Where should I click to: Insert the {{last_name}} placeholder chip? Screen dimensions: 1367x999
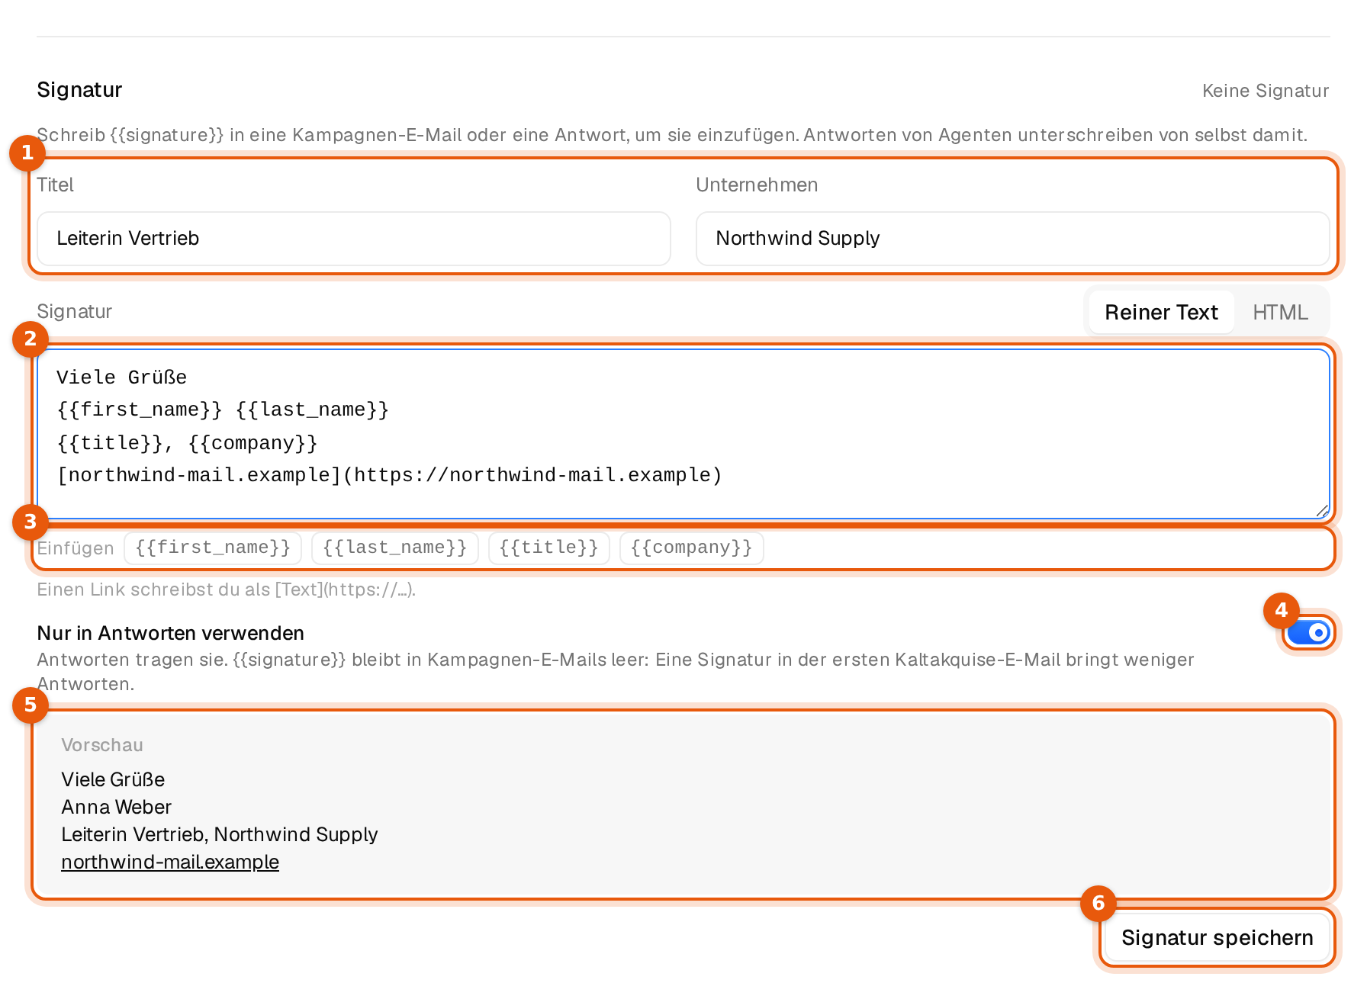[x=395, y=548]
